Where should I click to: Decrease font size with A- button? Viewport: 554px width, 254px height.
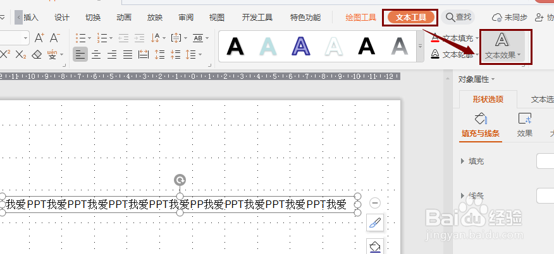[55, 38]
